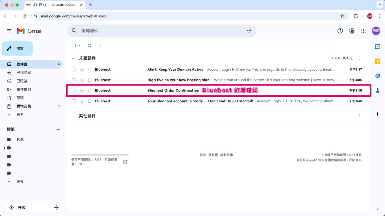The height and width of the screenshot is (216, 385).
Task: Click the refresh inbox icon
Action: pyautogui.click(x=89, y=45)
